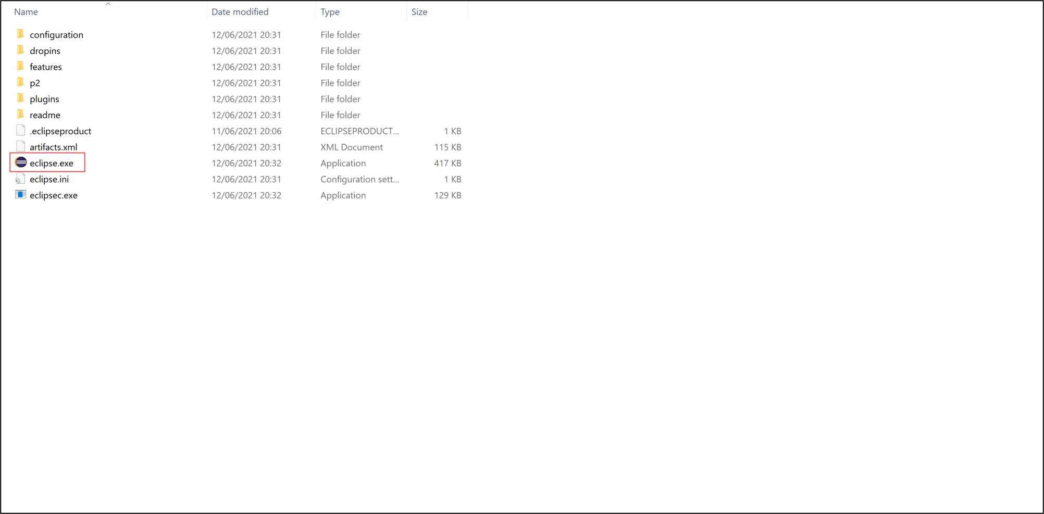This screenshot has width=1044, height=514.
Task: Select the eclipsec.exe console app icon
Action: click(x=20, y=195)
